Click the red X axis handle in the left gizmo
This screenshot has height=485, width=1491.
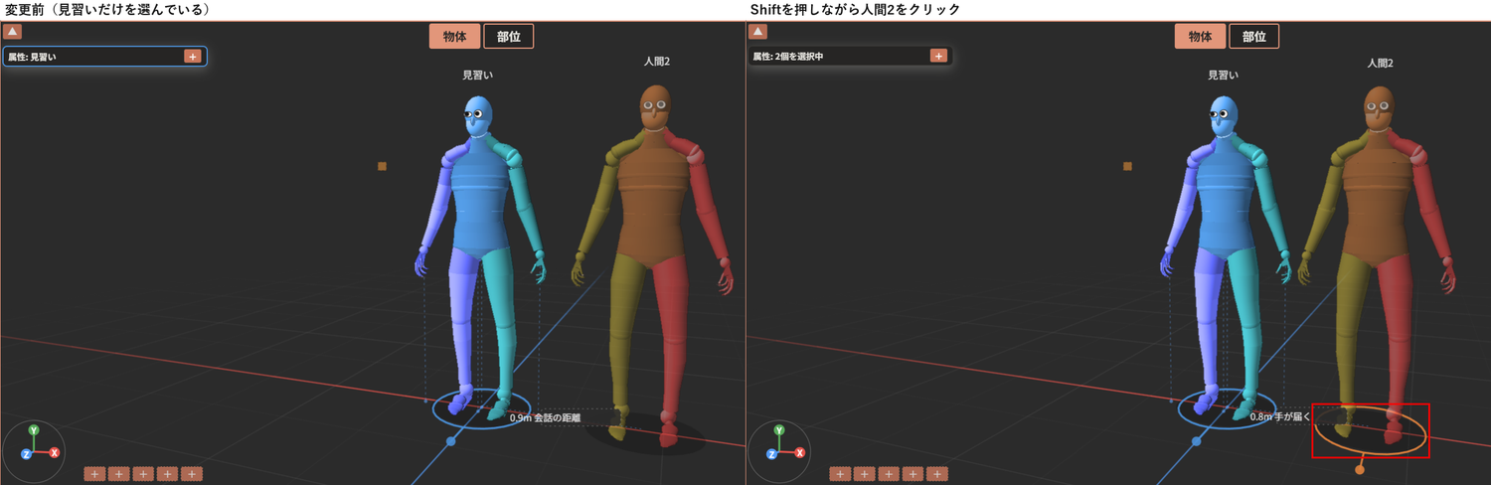[x=55, y=452]
